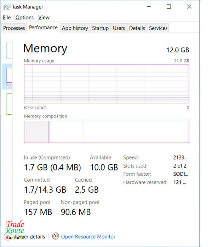Select the green Disk thumbnail in the sidebar
The image size is (212, 247).
9,104
